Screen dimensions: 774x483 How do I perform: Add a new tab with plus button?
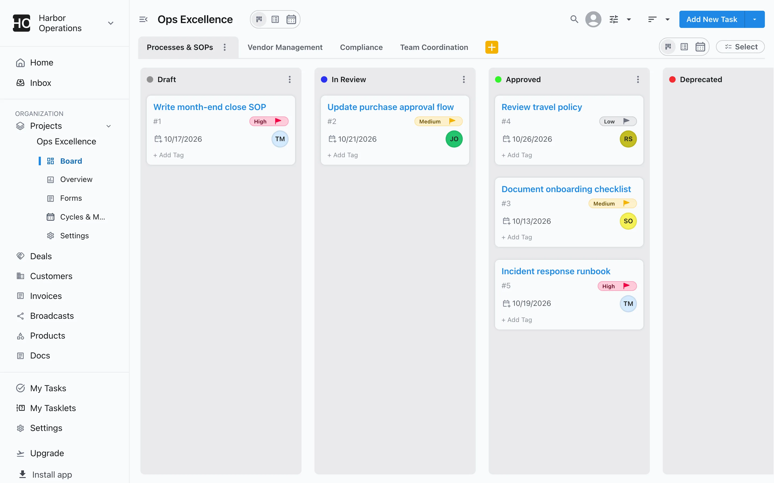click(492, 47)
